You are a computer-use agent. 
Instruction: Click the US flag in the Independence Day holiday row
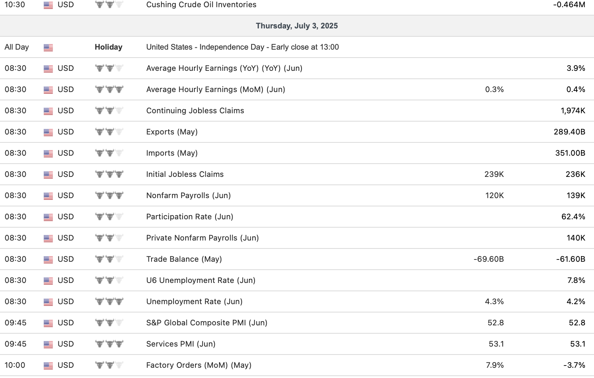pyautogui.click(x=48, y=47)
